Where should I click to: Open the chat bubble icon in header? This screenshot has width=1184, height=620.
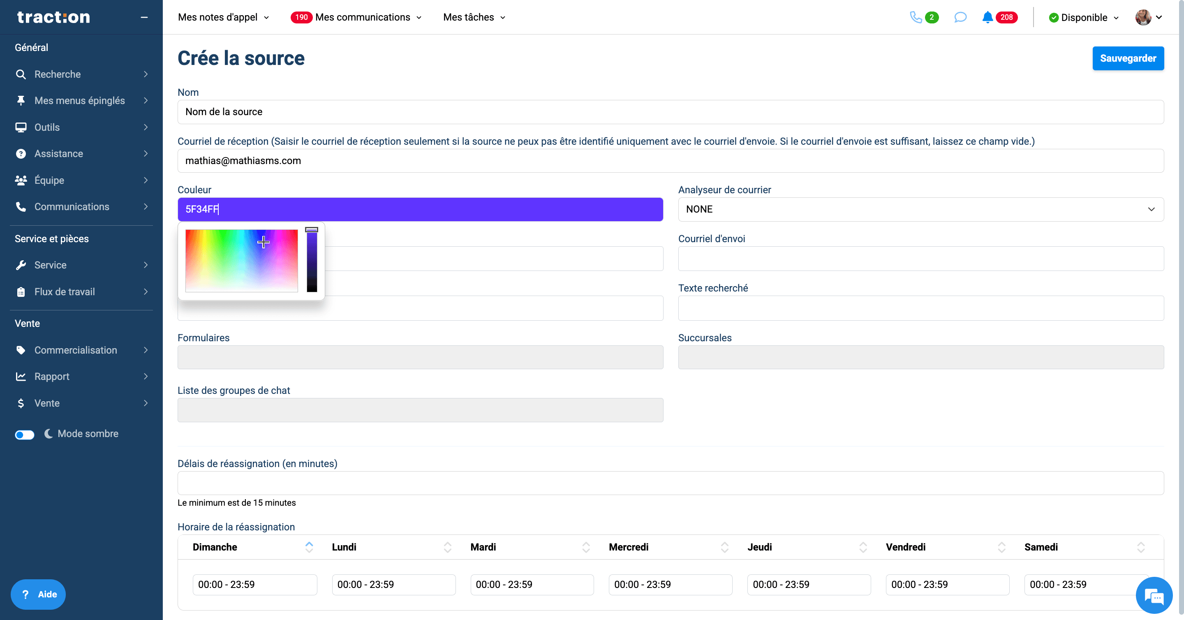tap(960, 17)
